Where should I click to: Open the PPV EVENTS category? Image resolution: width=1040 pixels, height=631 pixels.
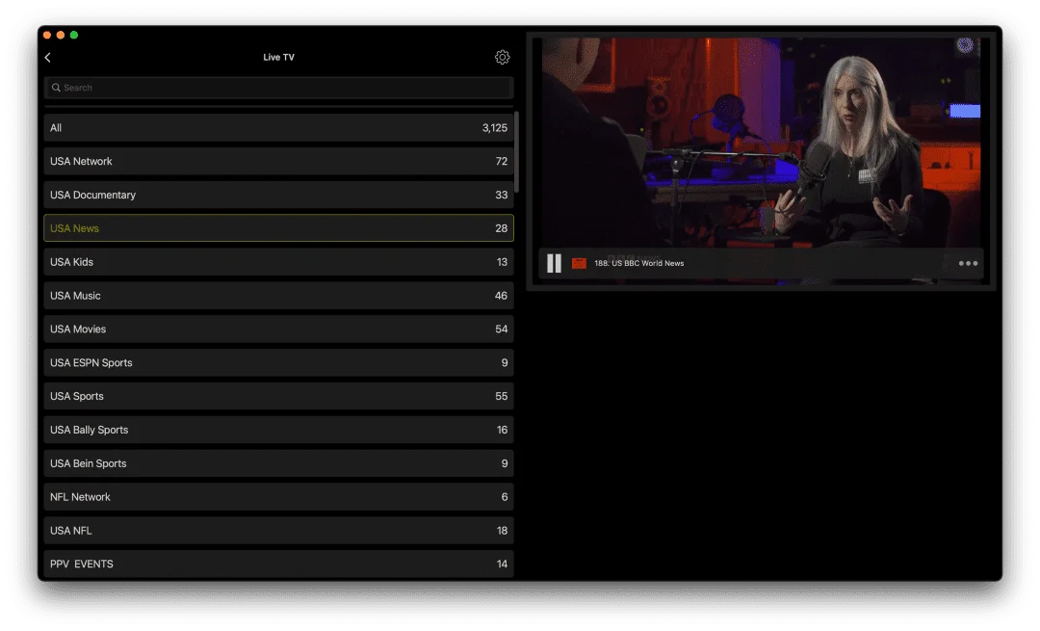[x=278, y=564]
